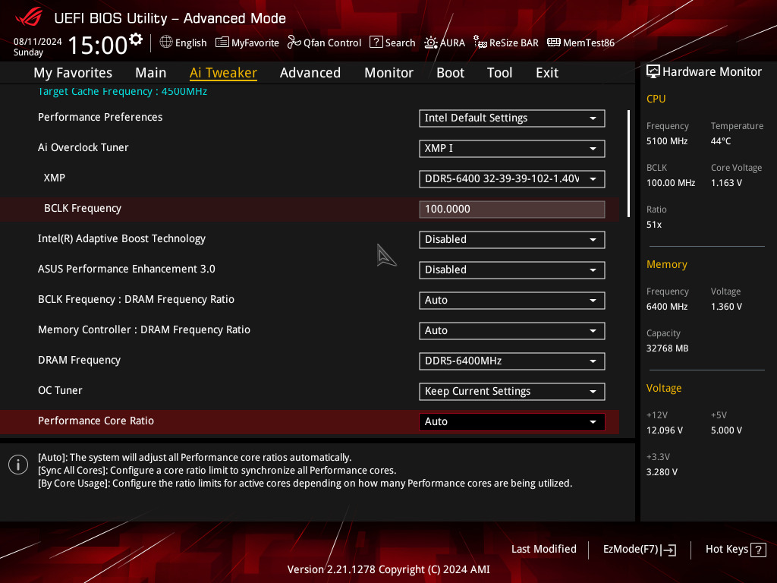Image resolution: width=777 pixels, height=583 pixels.
Task: Open AURA lighting icon
Action: point(431,43)
